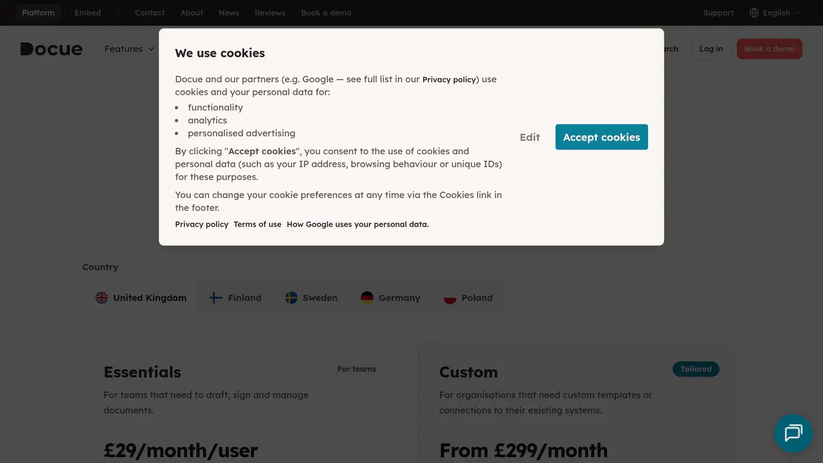Click the Essentials plan heading
The image size is (823, 463).
pyautogui.click(x=142, y=372)
